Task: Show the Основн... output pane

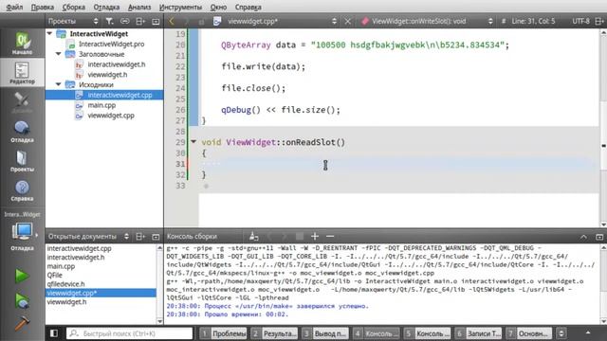Action: (529, 332)
